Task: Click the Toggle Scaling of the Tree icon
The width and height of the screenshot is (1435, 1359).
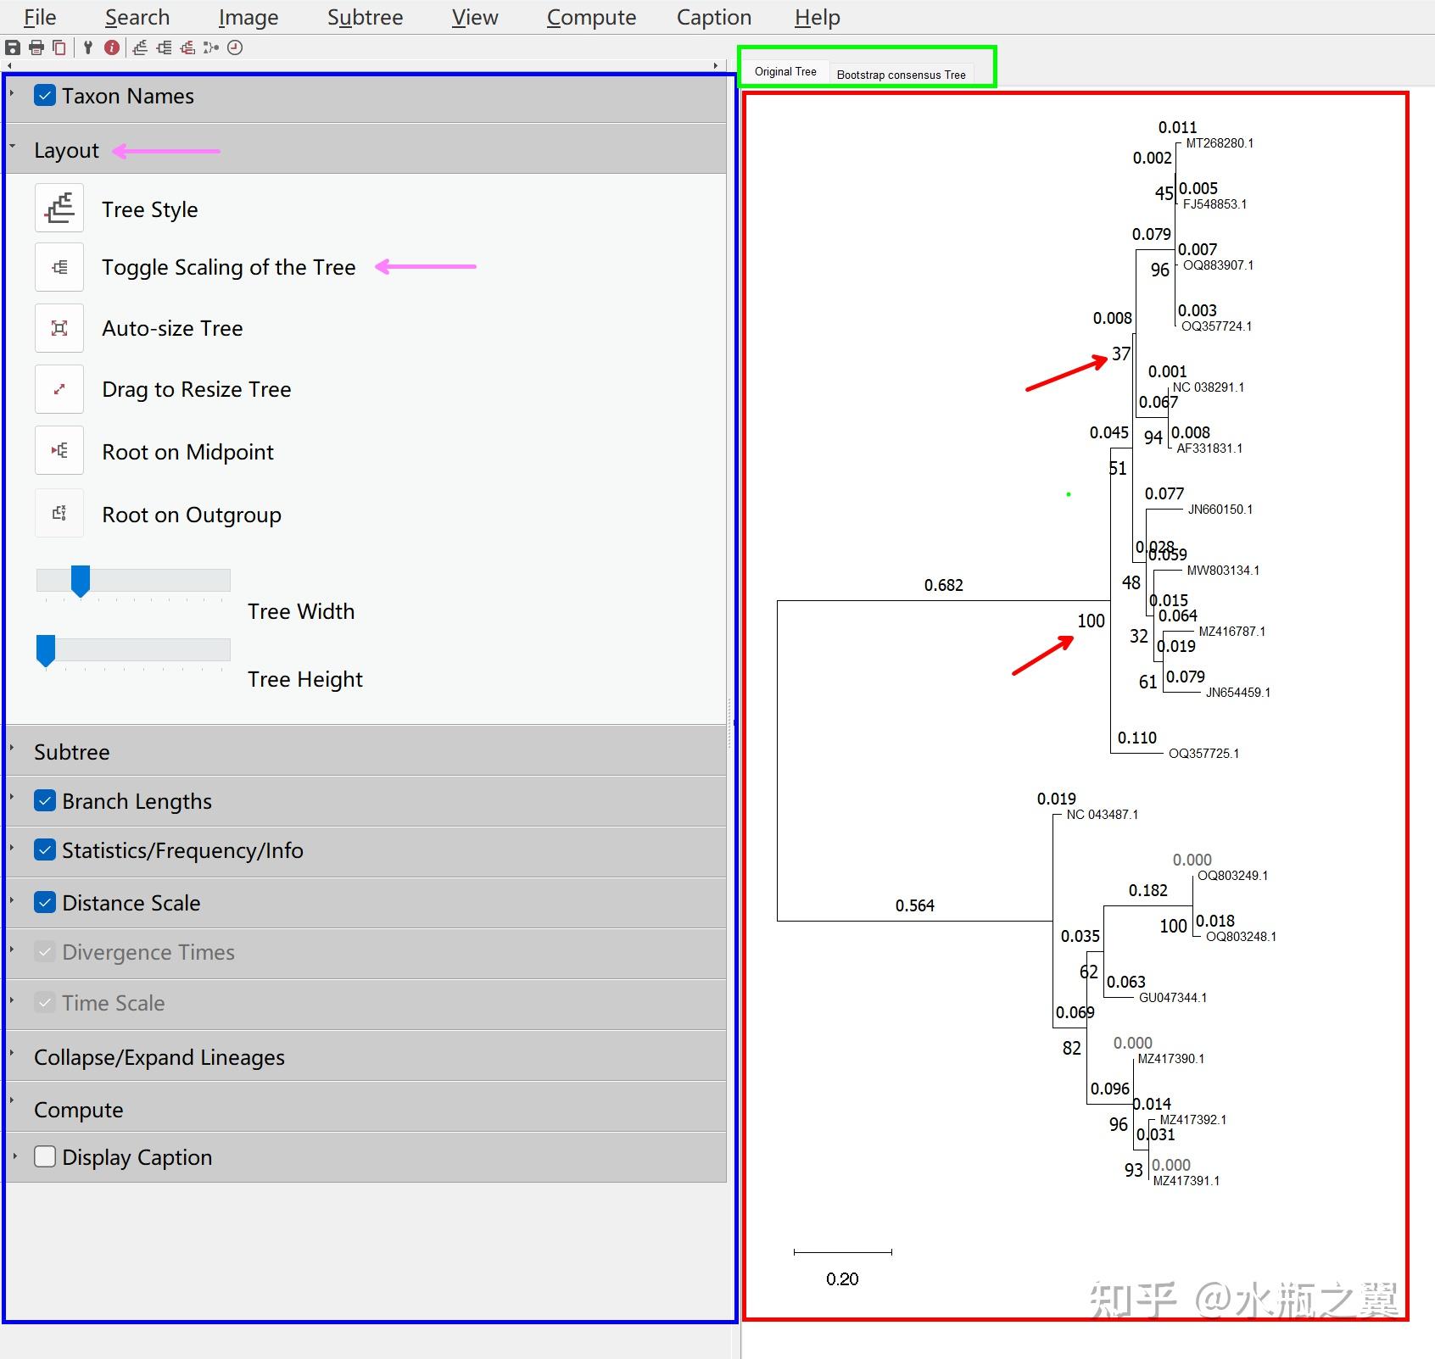Action: (59, 267)
